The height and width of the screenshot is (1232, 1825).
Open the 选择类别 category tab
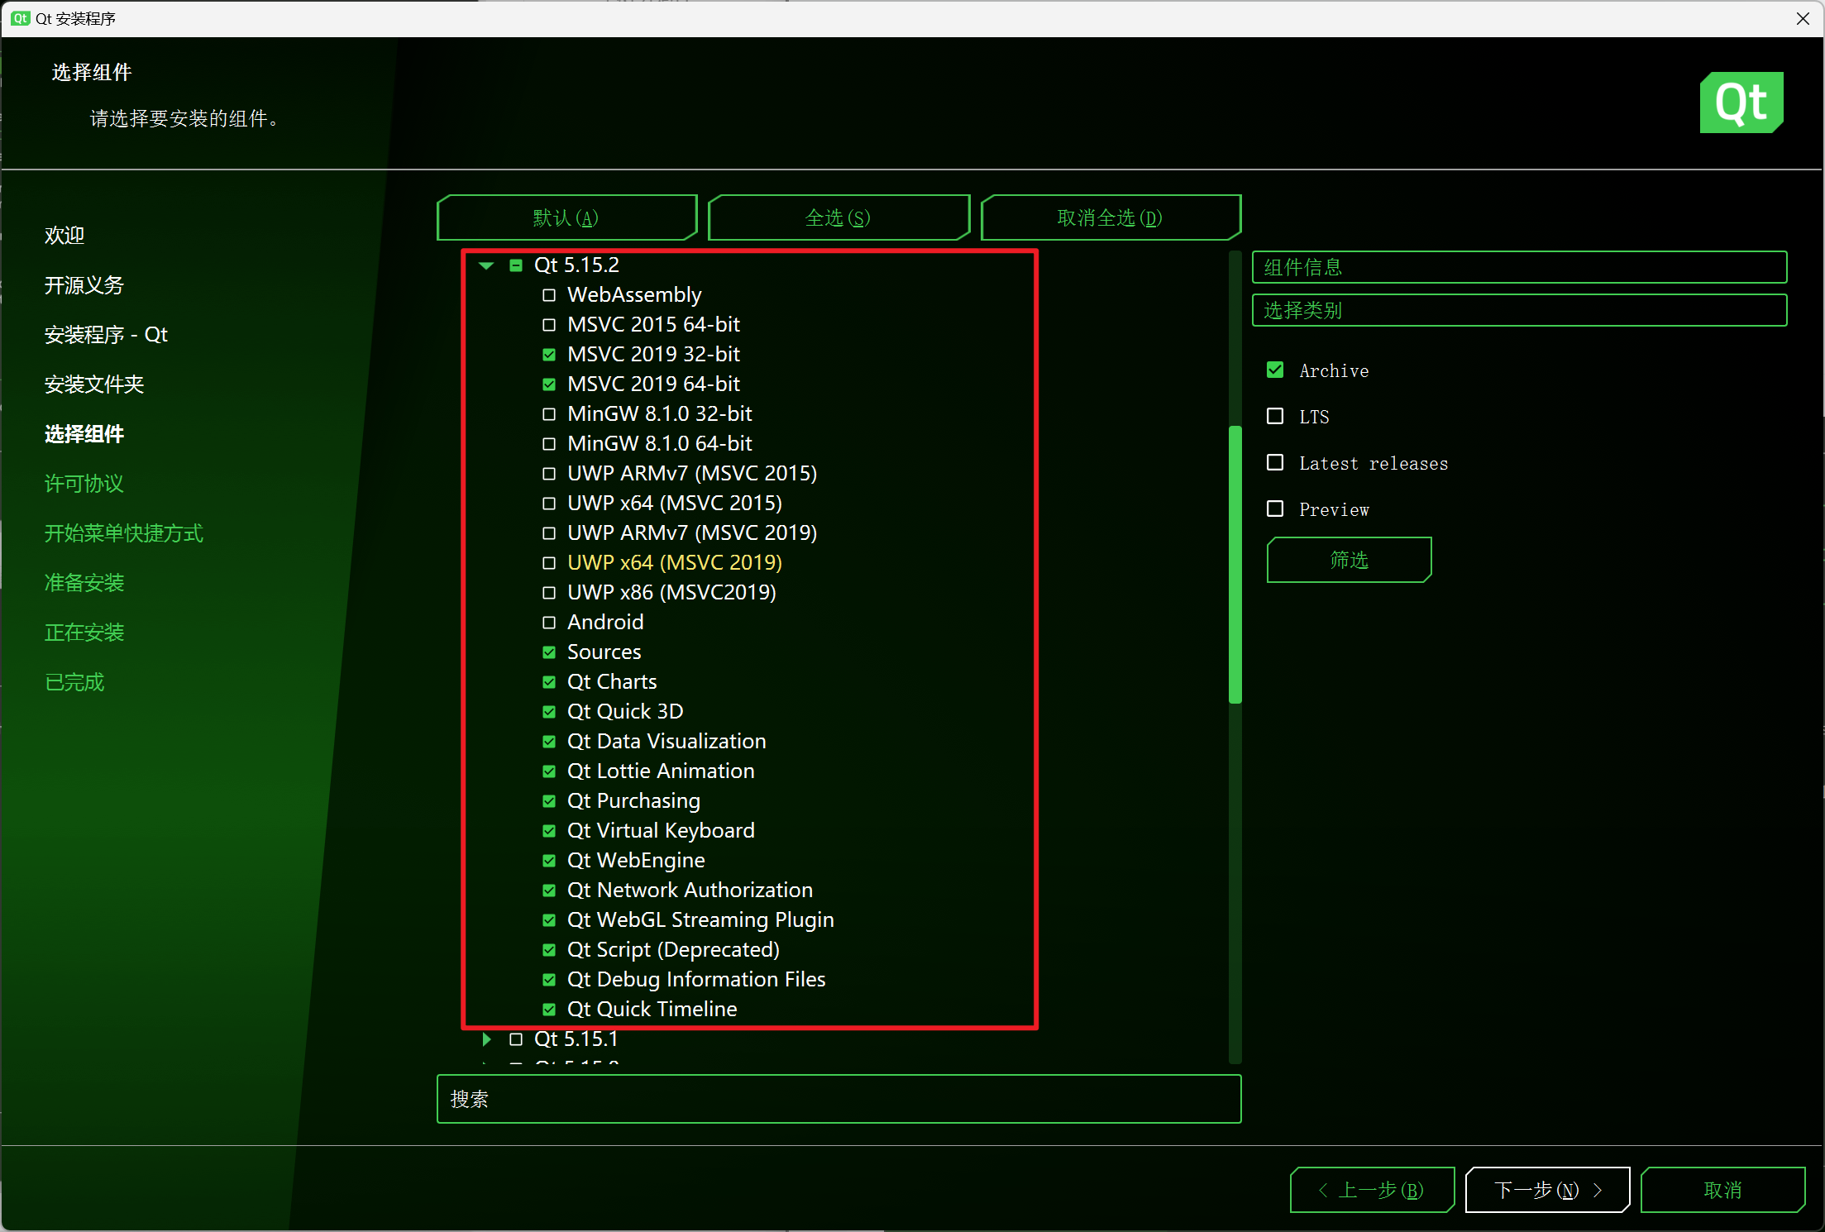pos(1519,310)
